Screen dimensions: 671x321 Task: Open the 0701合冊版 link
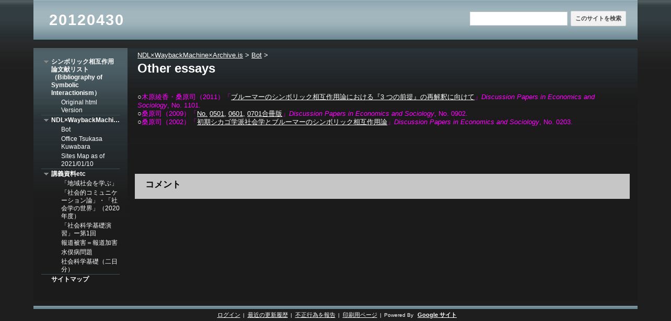[264, 114]
